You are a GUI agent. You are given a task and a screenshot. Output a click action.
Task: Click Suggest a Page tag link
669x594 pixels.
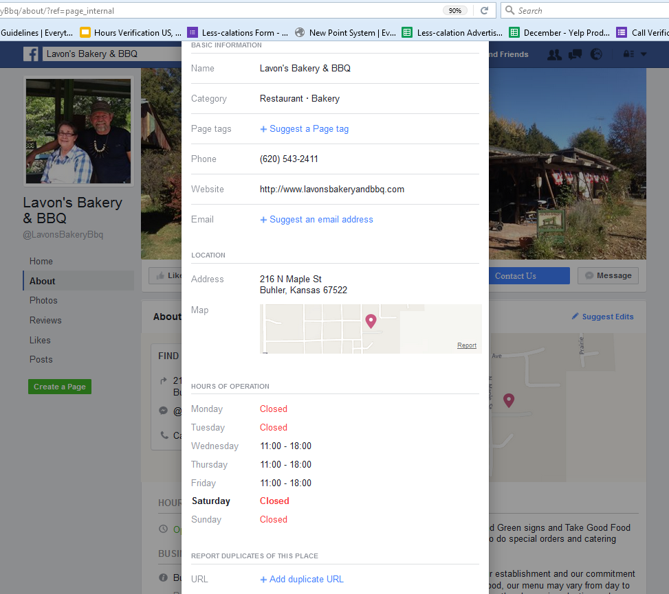coord(304,128)
